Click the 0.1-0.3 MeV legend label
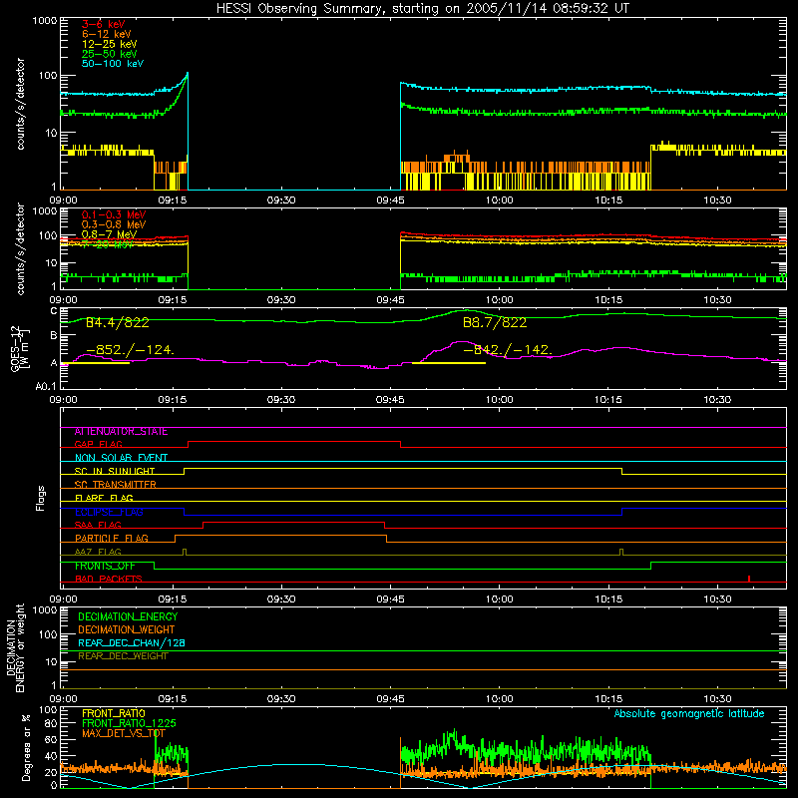Screen dimensions: 798x798 (x=114, y=214)
